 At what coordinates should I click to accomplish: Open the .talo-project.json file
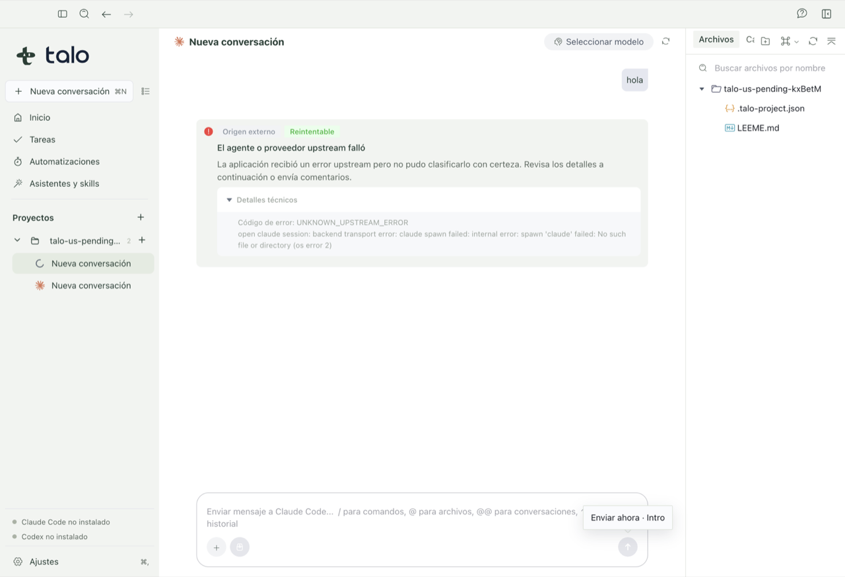coord(766,108)
